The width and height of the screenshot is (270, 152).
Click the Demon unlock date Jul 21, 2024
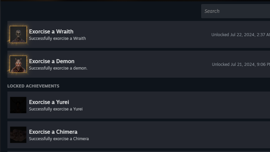[241, 65]
